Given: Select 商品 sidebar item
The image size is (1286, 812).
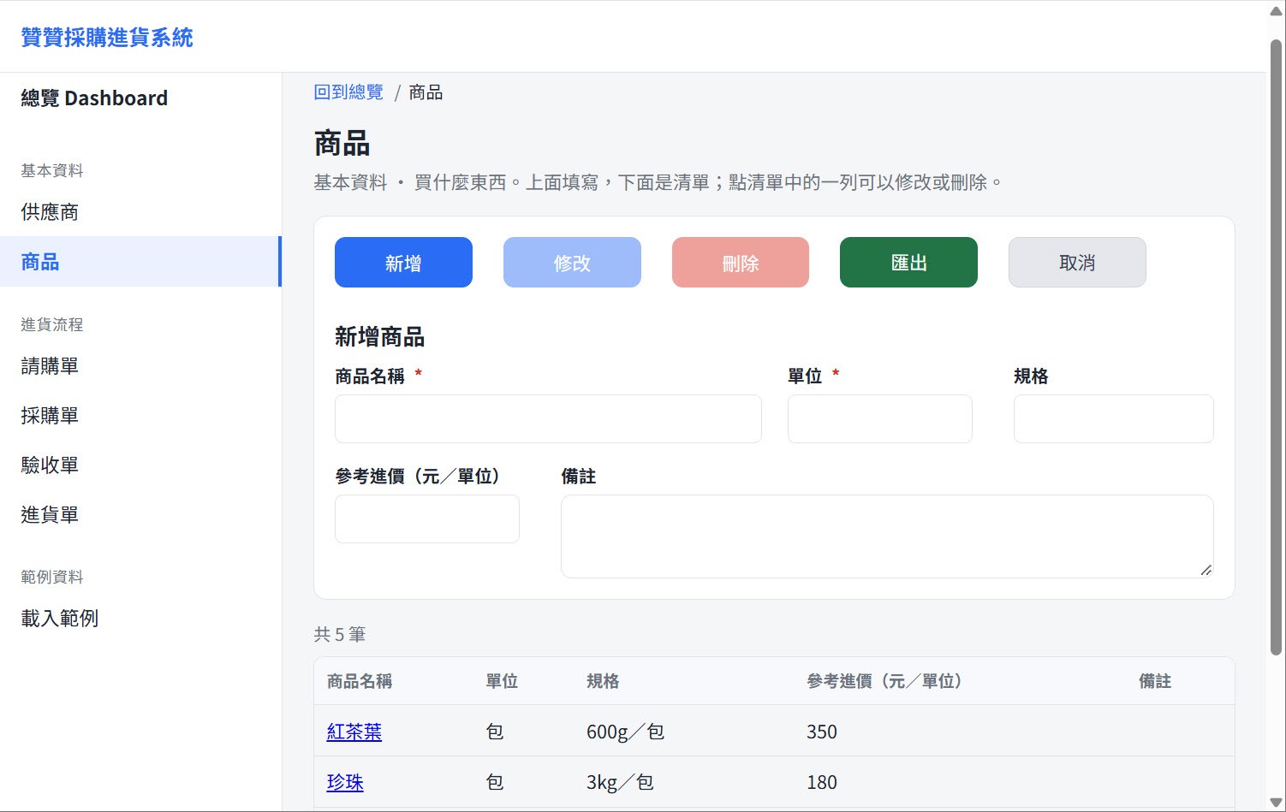Looking at the screenshot, I should [140, 262].
